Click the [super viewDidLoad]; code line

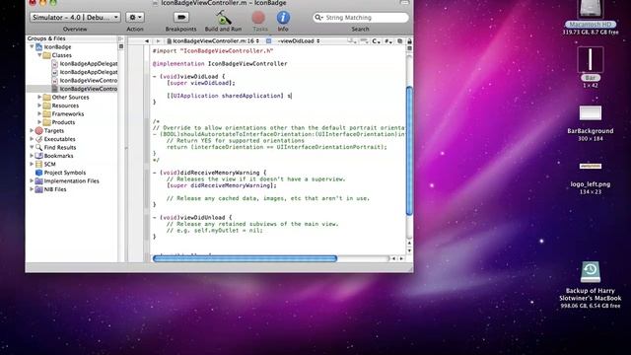pyautogui.click(x=201, y=83)
